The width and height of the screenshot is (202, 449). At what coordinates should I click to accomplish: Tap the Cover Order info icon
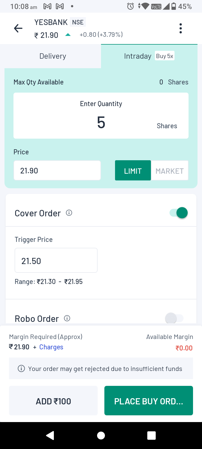[x=69, y=213]
